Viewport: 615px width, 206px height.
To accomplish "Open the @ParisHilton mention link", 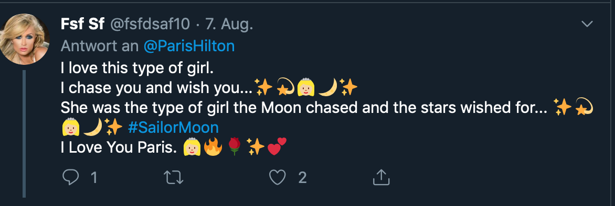I will click(189, 46).
